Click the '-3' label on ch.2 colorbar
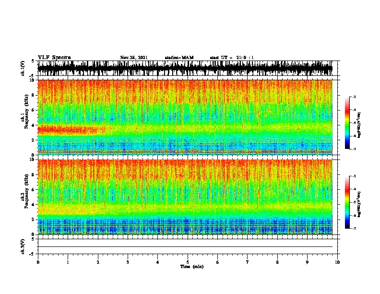The height and width of the screenshot is (294, 380). pos(354,176)
